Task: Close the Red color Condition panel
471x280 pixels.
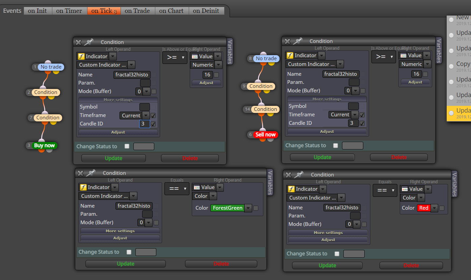Action: pos(288,175)
